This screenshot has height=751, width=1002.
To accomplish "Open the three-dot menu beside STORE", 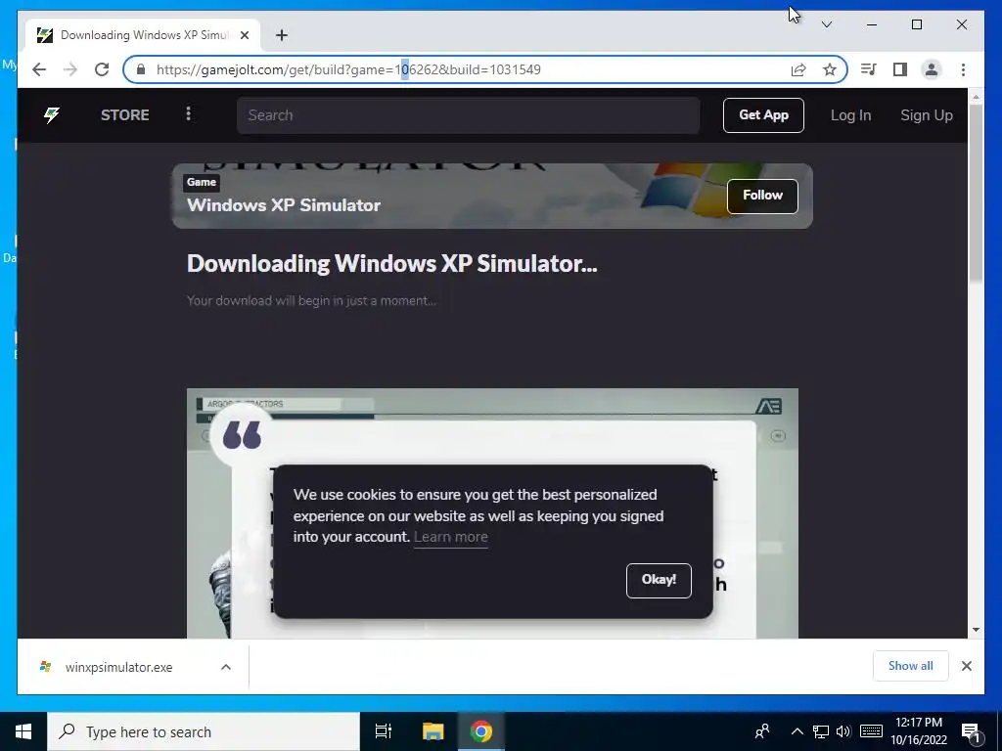I will (x=188, y=113).
